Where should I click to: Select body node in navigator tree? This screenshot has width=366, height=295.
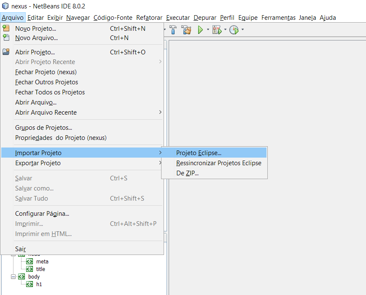pos(34,276)
